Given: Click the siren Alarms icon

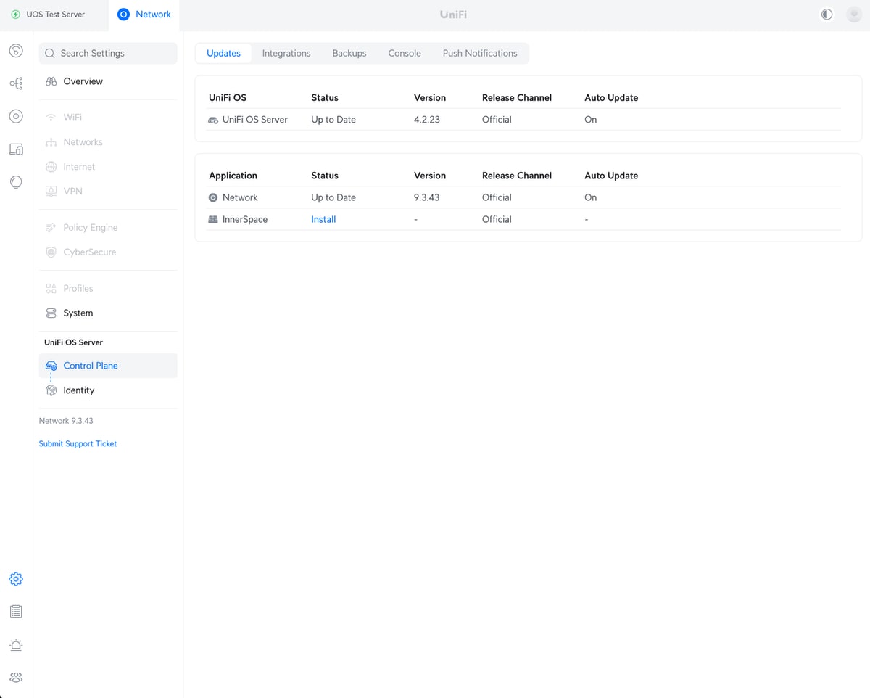Looking at the screenshot, I should pyautogui.click(x=16, y=645).
